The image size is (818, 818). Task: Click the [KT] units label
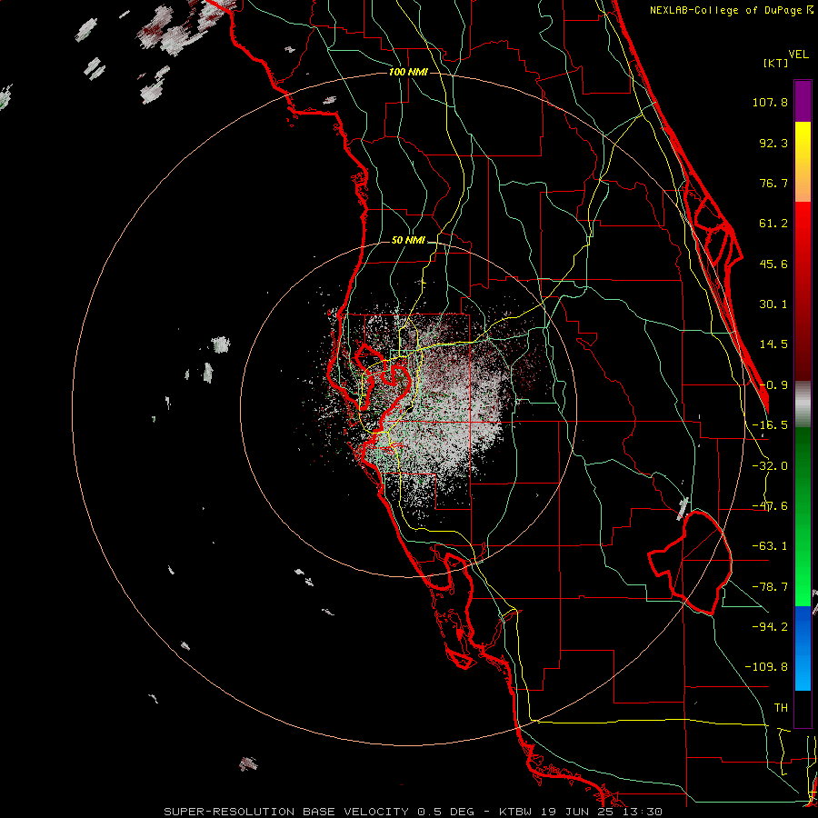[x=775, y=63]
